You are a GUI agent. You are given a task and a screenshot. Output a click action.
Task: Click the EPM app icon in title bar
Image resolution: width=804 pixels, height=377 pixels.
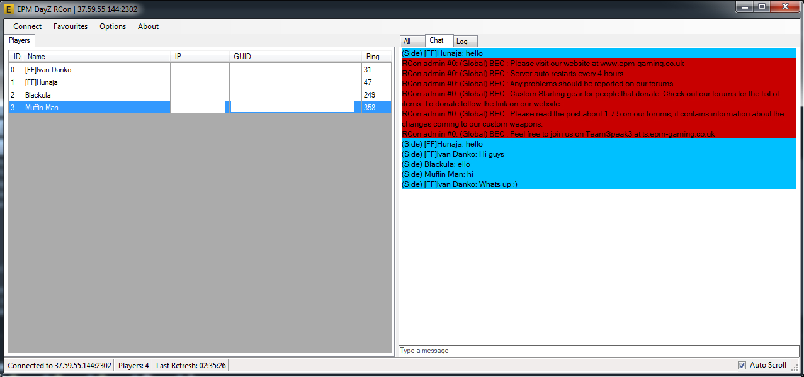tap(9, 9)
